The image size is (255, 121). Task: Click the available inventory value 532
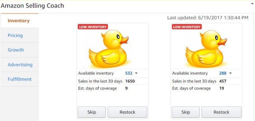(x=129, y=73)
